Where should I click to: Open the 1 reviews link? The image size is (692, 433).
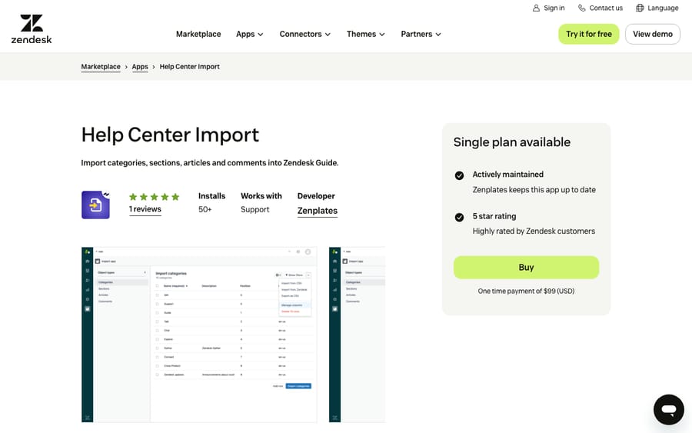click(x=145, y=209)
